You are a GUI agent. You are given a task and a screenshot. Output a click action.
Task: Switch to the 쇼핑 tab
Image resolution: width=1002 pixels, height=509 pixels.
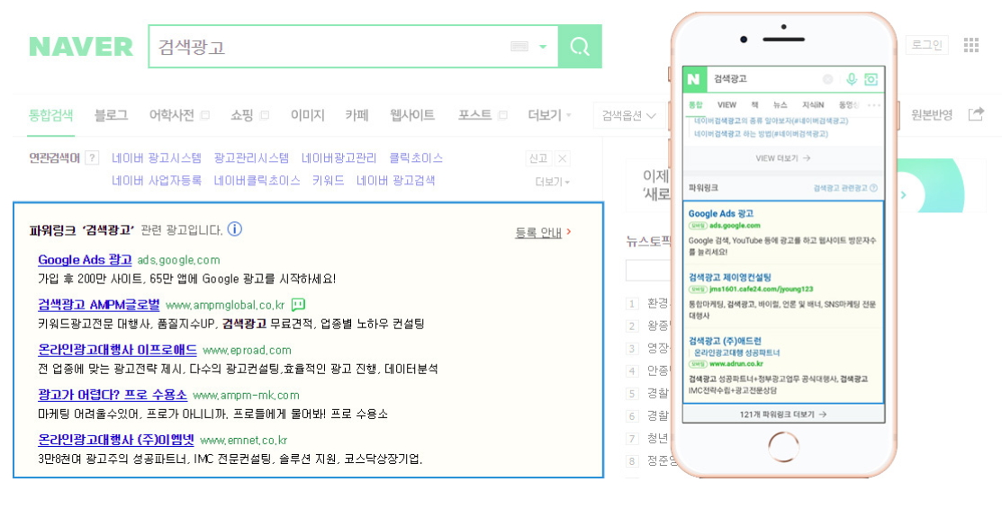(241, 115)
